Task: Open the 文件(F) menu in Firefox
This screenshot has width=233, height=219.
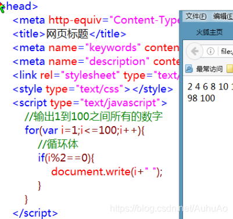Action: point(196,16)
